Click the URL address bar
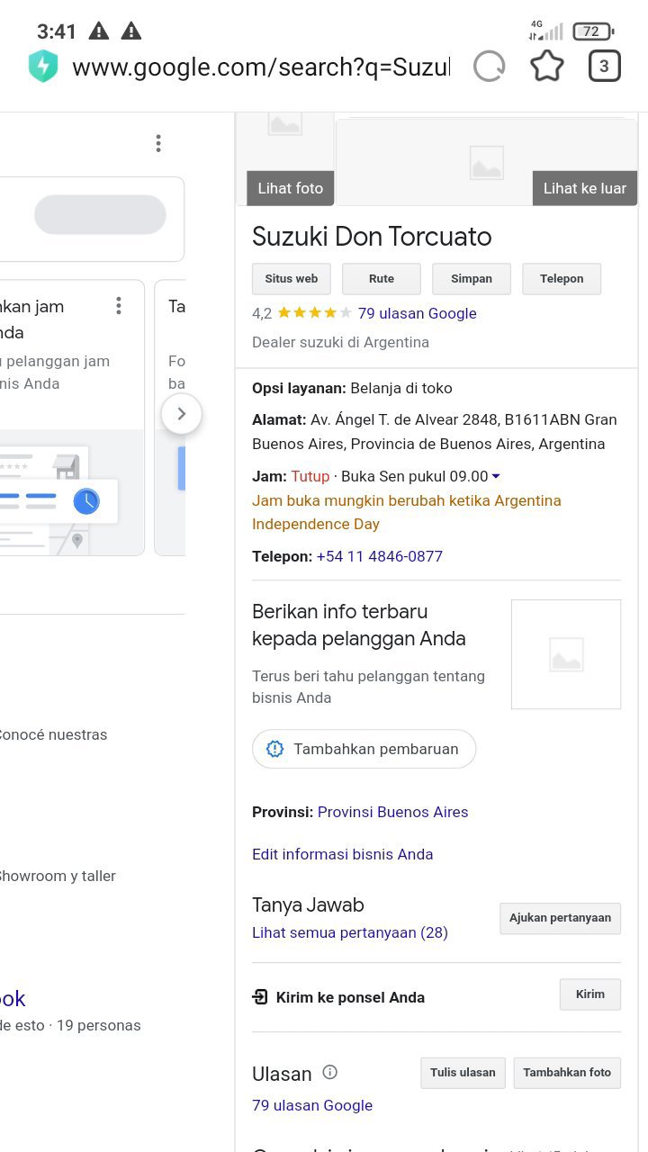The width and height of the screenshot is (648, 1152). pos(261,67)
